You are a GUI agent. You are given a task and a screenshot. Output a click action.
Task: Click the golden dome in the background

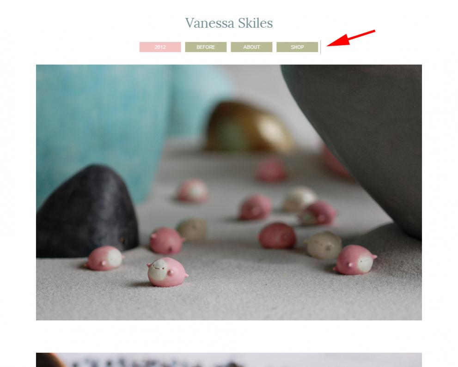(248, 127)
